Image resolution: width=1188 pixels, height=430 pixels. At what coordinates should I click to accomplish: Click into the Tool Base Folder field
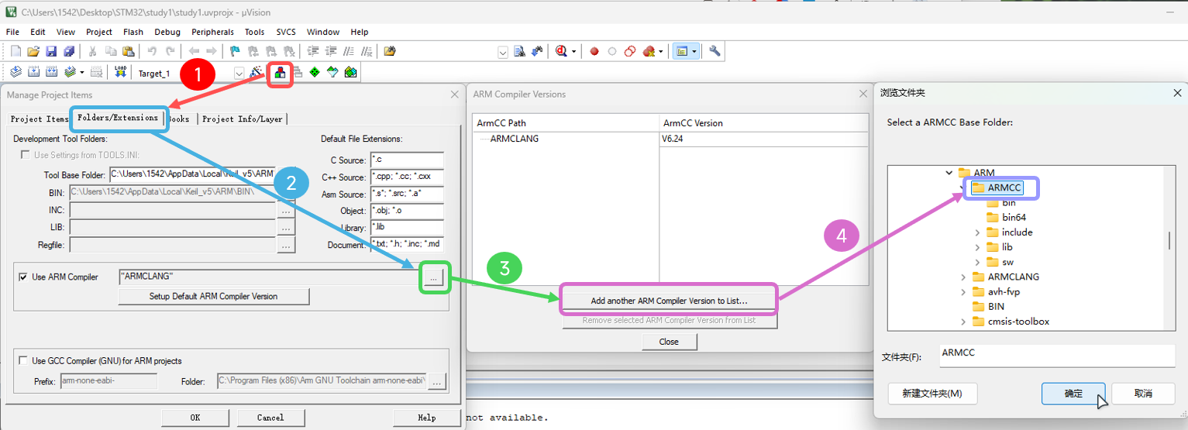(x=191, y=175)
